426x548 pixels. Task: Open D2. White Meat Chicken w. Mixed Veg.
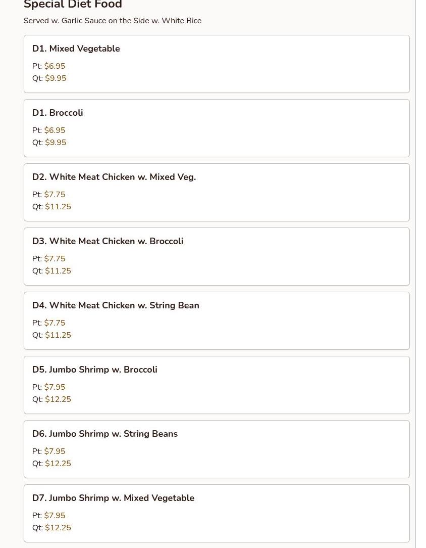[x=114, y=177]
